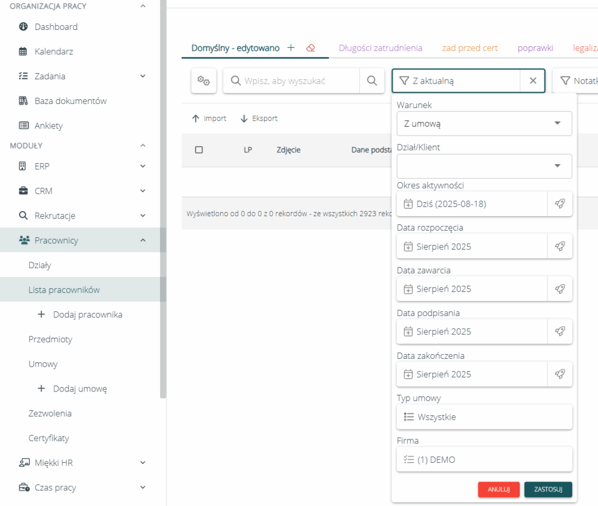Click rocket icon beside Data zakończenia
The width and height of the screenshot is (598, 506).
pos(559,374)
